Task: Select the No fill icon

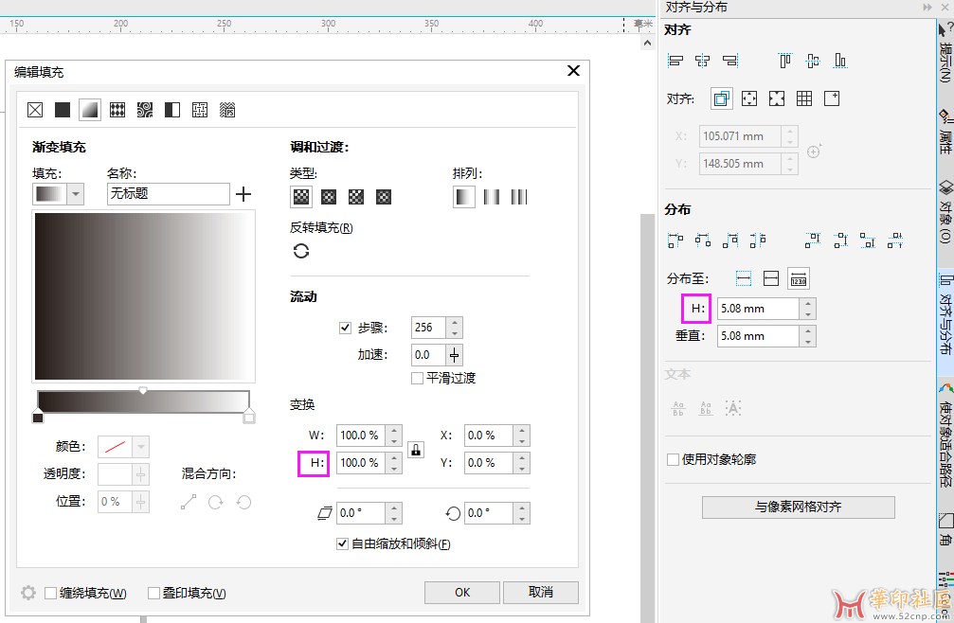Action: click(35, 110)
